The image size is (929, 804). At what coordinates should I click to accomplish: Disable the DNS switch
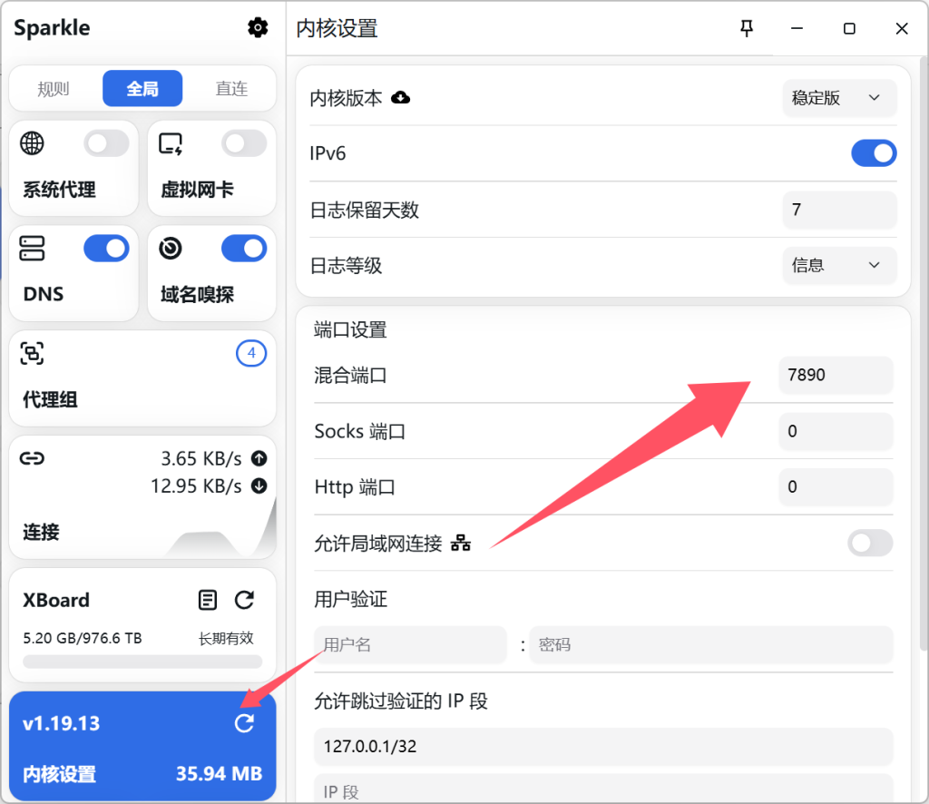point(107,249)
